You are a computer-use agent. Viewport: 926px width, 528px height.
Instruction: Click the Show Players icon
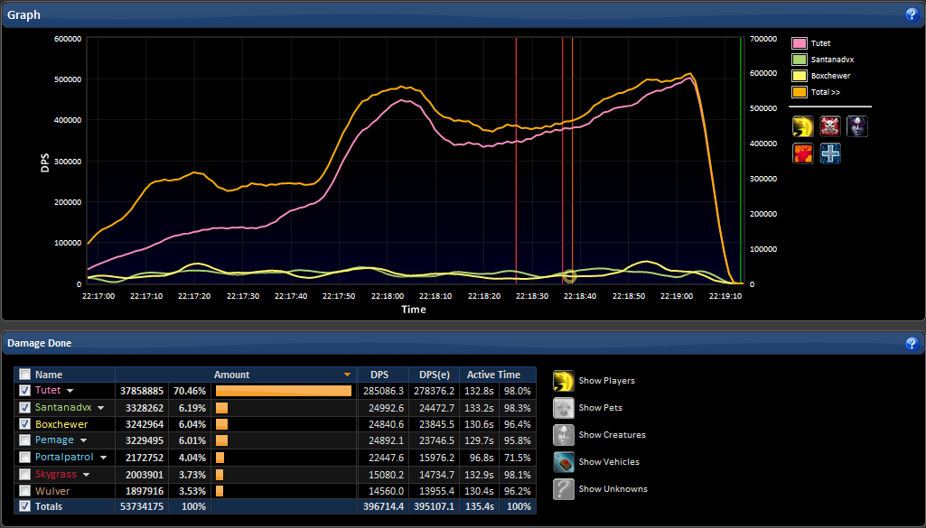click(x=564, y=381)
